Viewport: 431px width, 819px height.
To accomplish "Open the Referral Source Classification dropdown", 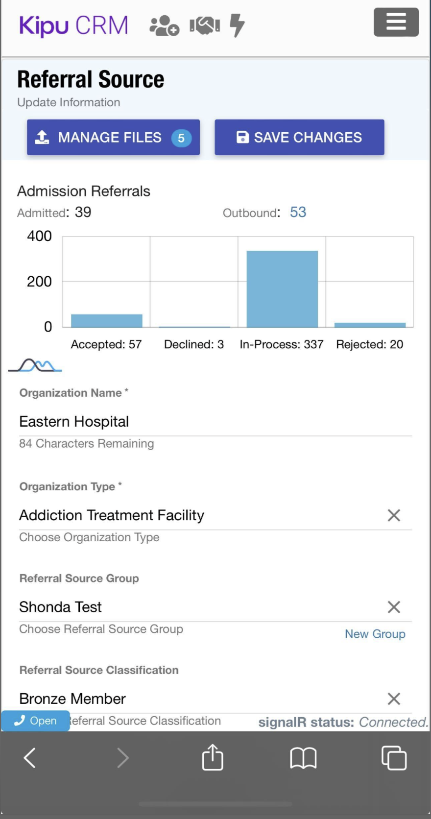I will 196,699.
